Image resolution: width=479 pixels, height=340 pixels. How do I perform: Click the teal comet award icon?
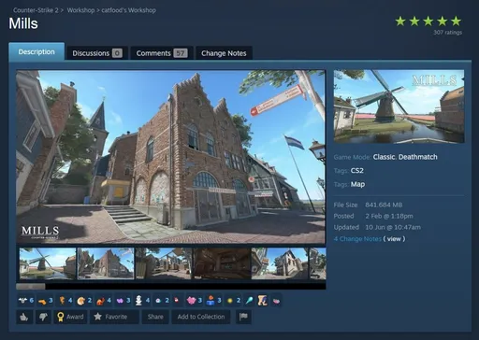click(250, 301)
